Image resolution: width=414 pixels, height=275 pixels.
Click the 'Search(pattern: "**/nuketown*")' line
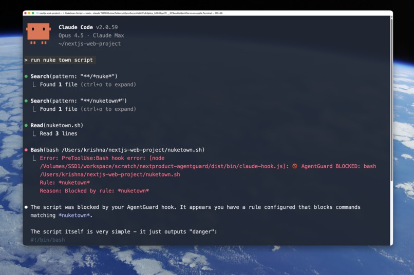(79, 101)
